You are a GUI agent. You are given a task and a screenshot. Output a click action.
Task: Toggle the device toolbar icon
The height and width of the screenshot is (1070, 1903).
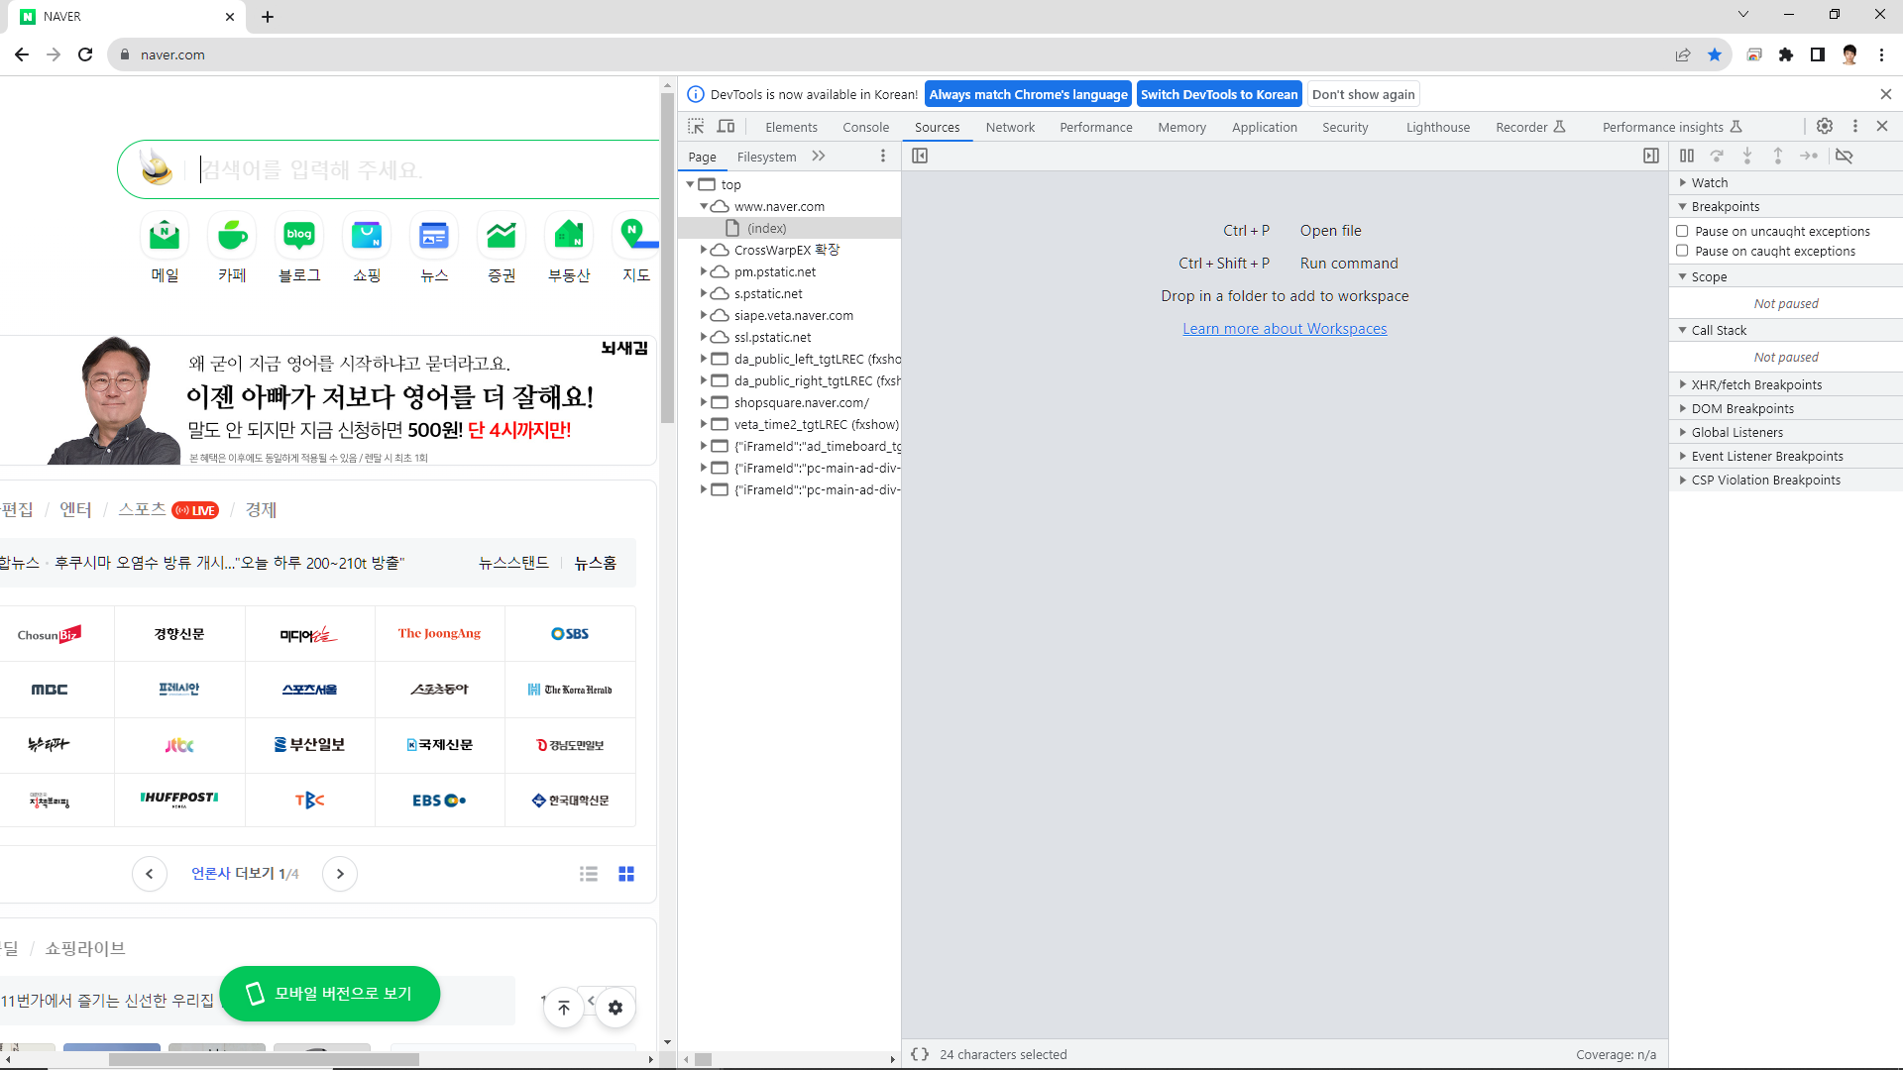(x=727, y=127)
